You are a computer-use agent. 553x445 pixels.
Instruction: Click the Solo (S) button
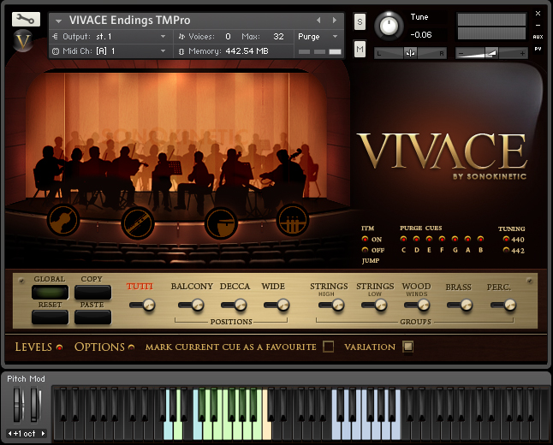360,21
